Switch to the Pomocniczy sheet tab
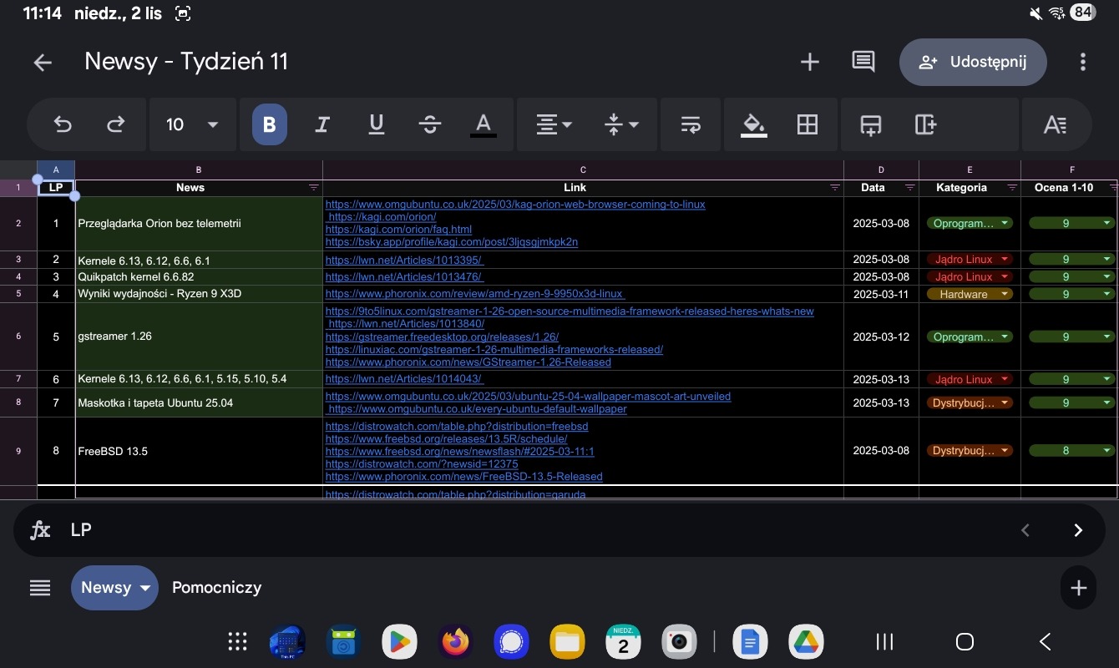This screenshot has height=668, width=1119. pos(216,588)
